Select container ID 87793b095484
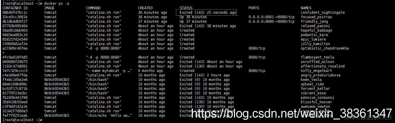Image resolution: width=395 pixels, height=123 pixels. [15, 26]
